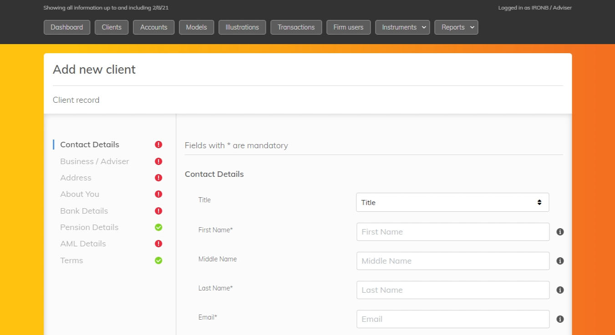Open the Firm users page

pos(348,27)
